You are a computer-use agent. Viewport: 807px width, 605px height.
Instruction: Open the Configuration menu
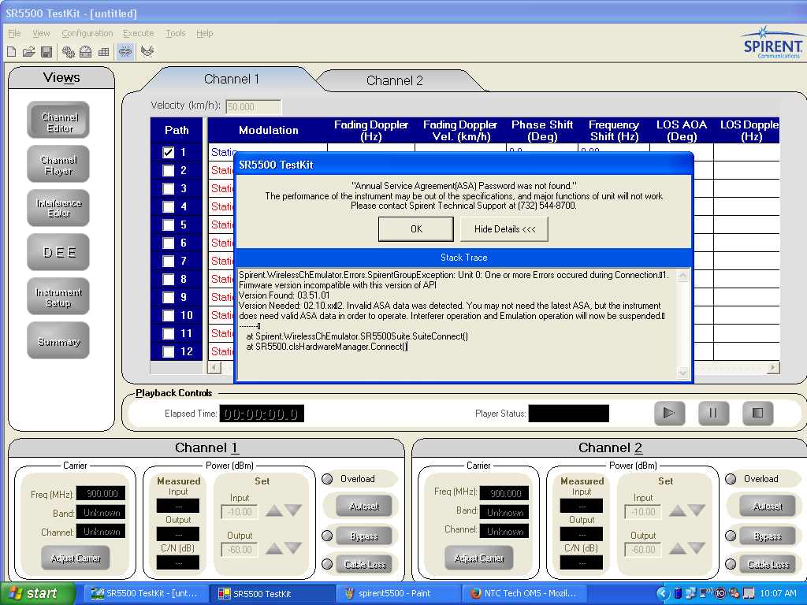[x=87, y=33]
